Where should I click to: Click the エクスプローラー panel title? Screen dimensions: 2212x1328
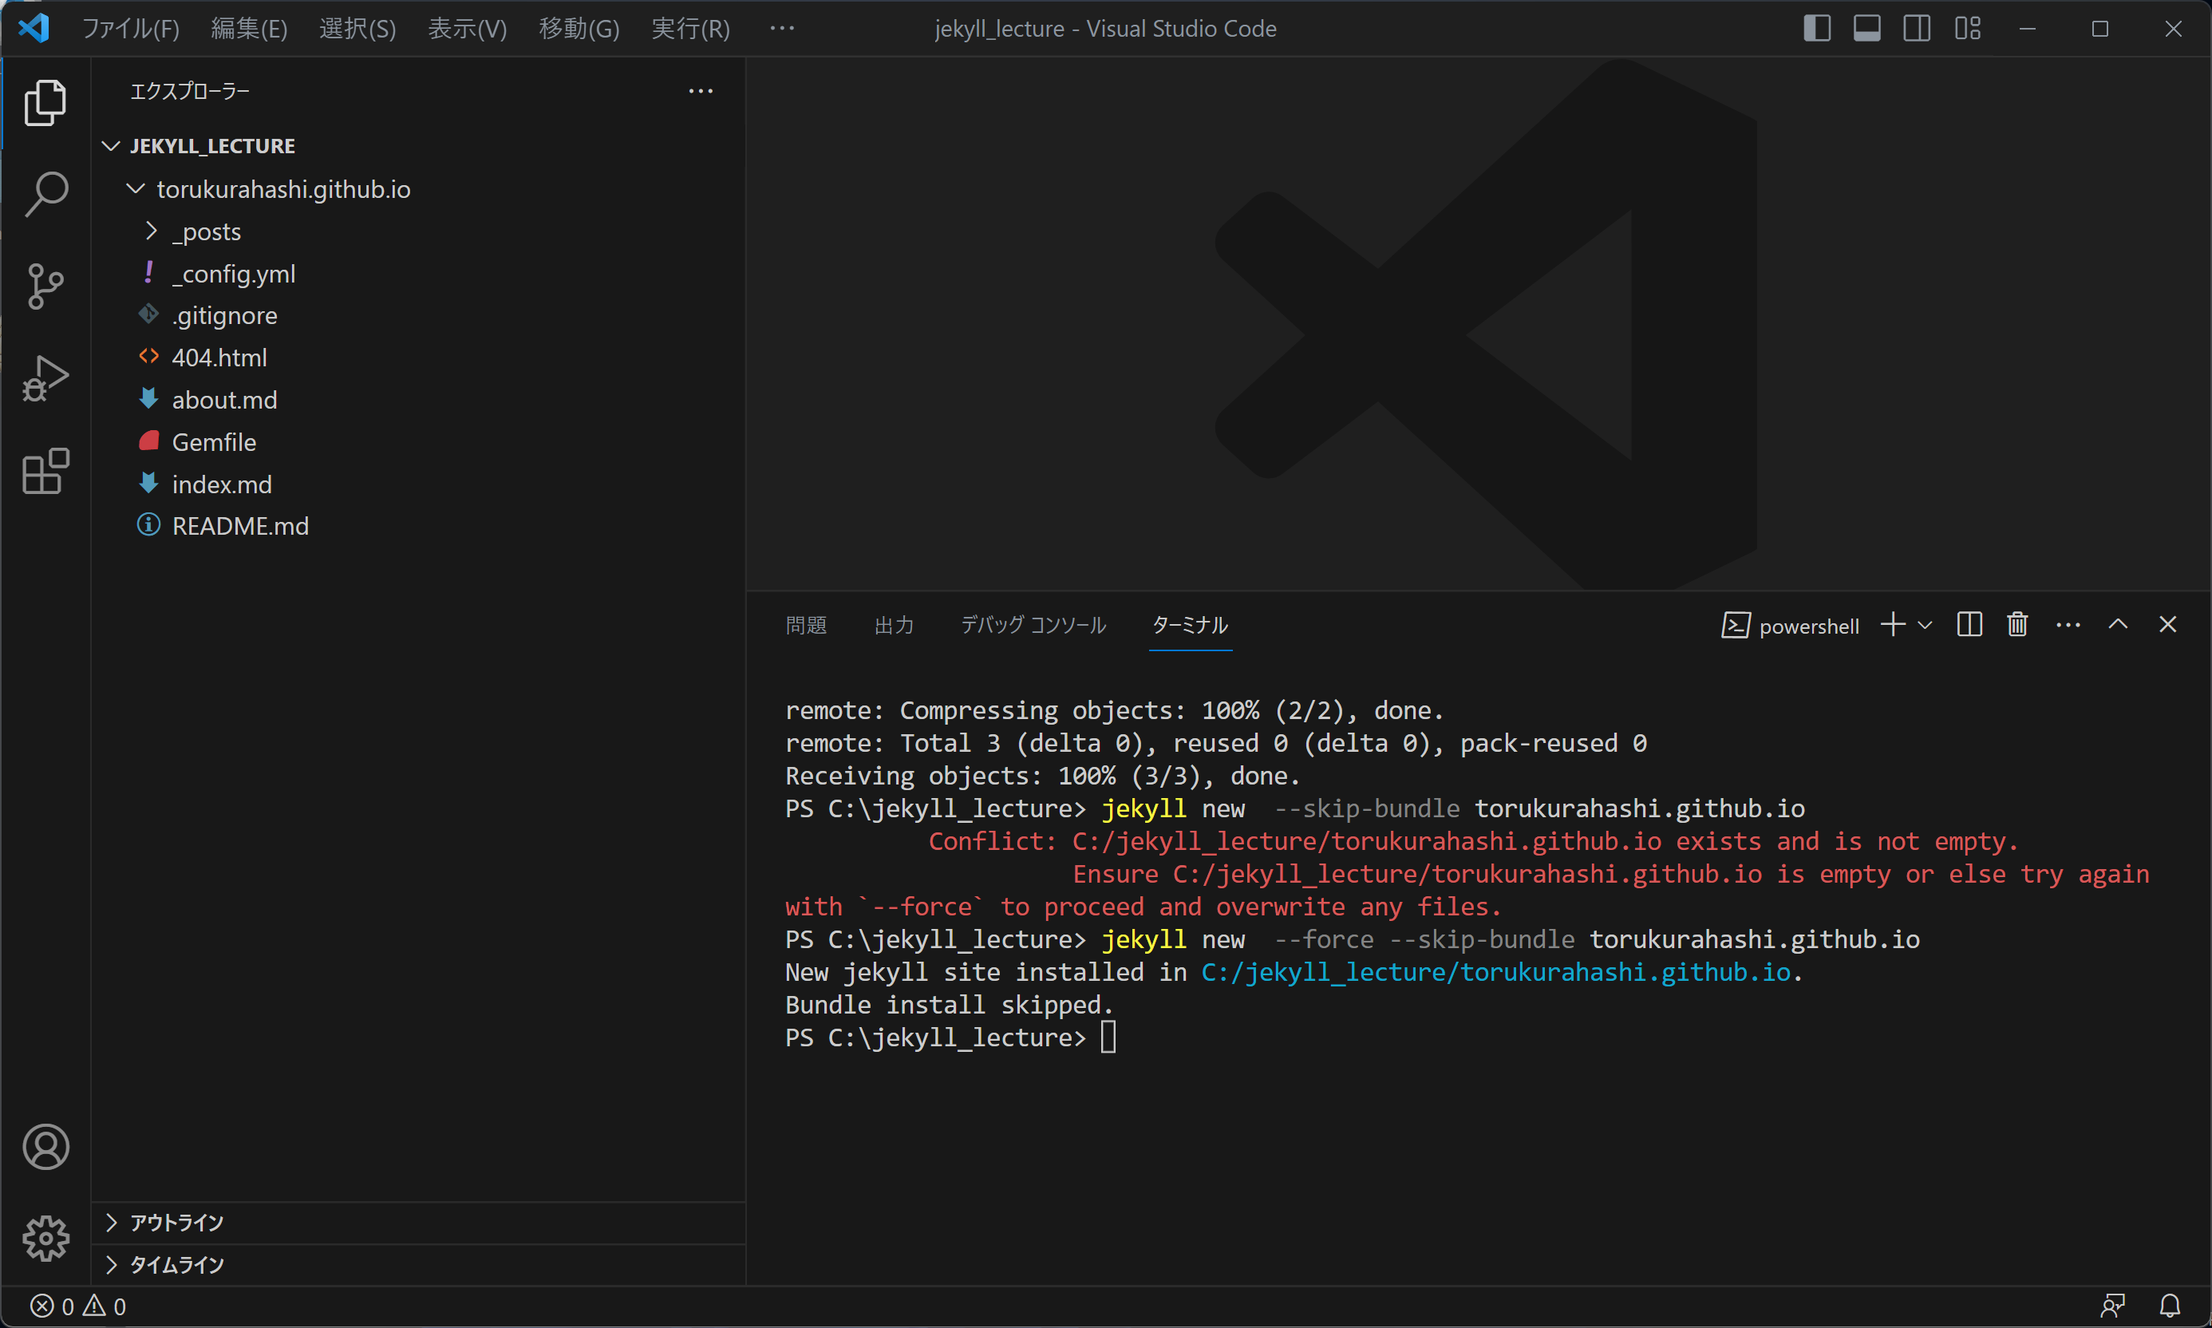(190, 91)
